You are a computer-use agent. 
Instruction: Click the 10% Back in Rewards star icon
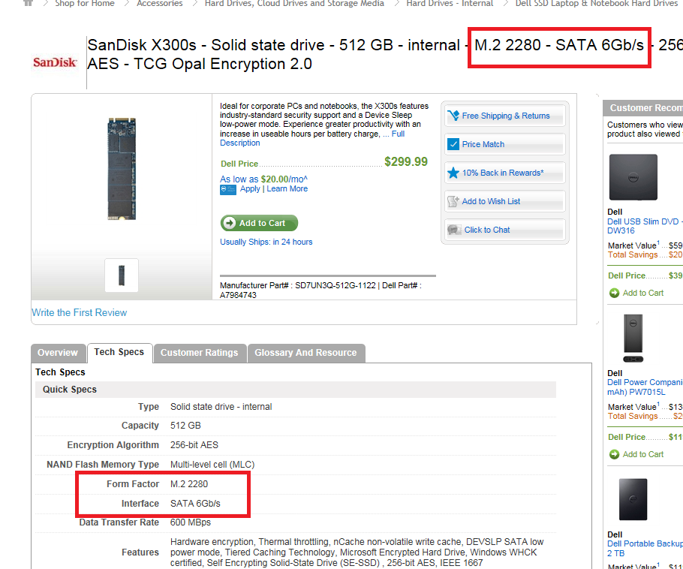453,173
